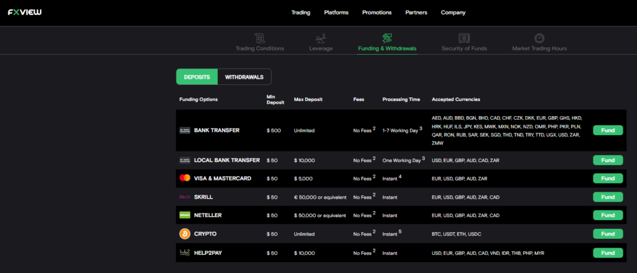This screenshot has width=637, height=273.
Task: Click the Neteller logo icon
Action: pos(185,215)
